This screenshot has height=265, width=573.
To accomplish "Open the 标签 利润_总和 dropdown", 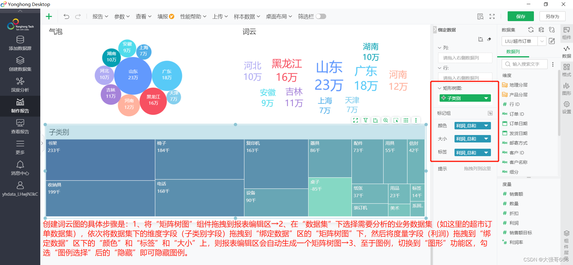I will (x=486, y=153).
